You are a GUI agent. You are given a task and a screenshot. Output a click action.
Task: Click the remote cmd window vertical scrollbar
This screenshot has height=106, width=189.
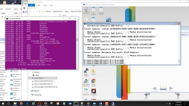click(179, 44)
